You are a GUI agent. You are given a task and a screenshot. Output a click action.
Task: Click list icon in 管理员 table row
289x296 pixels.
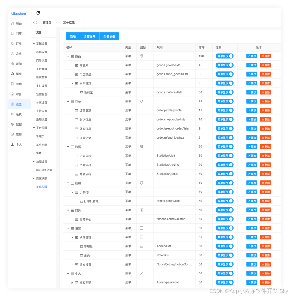[x=141, y=246]
